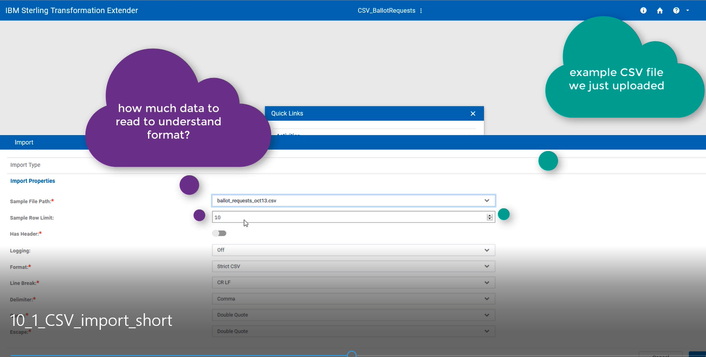Open the help question mark icon
This screenshot has width=706, height=357.
[x=676, y=10]
